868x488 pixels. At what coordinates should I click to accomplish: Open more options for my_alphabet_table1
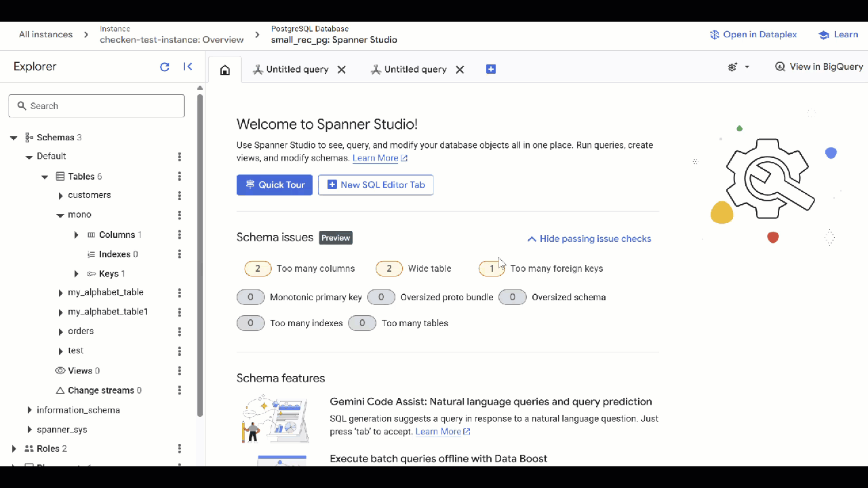(x=180, y=312)
